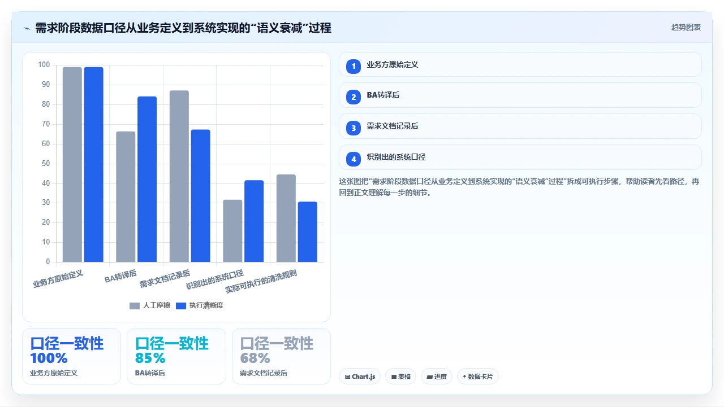Open the BA转译后 step row
The image size is (724, 407).
[520, 95]
